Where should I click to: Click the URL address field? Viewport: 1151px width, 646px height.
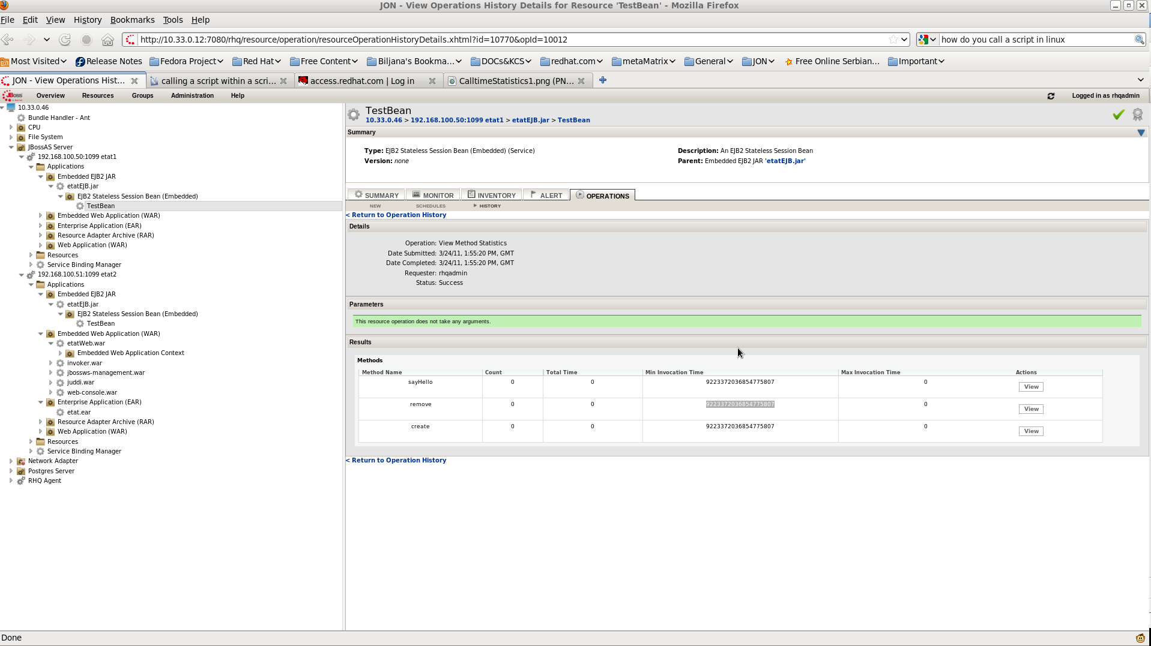(510, 40)
